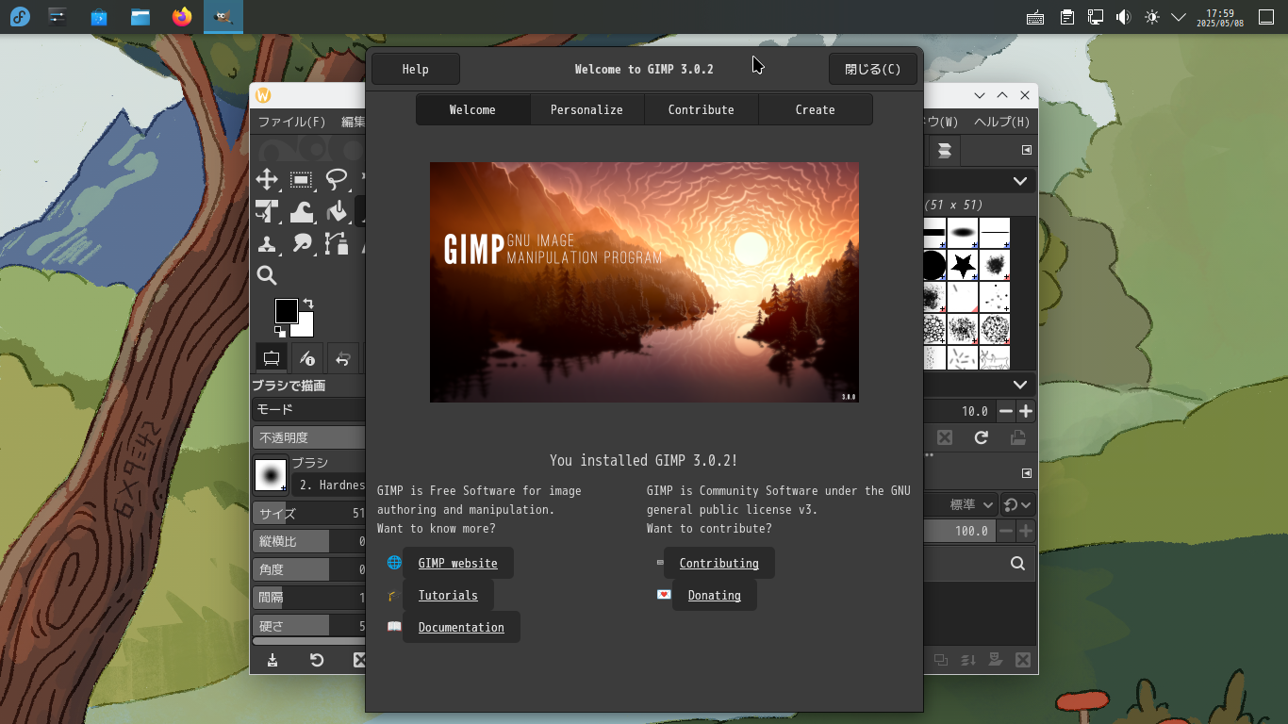Select the Move tool in toolbox
Image resolution: width=1288 pixels, height=724 pixels.
[267, 180]
